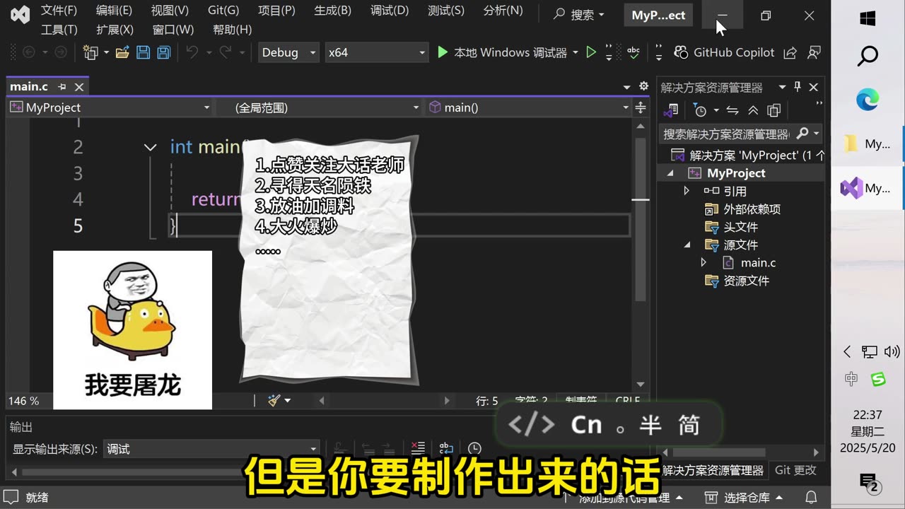
Task: Open Microsoft Edge from the taskbar
Action: 868,100
